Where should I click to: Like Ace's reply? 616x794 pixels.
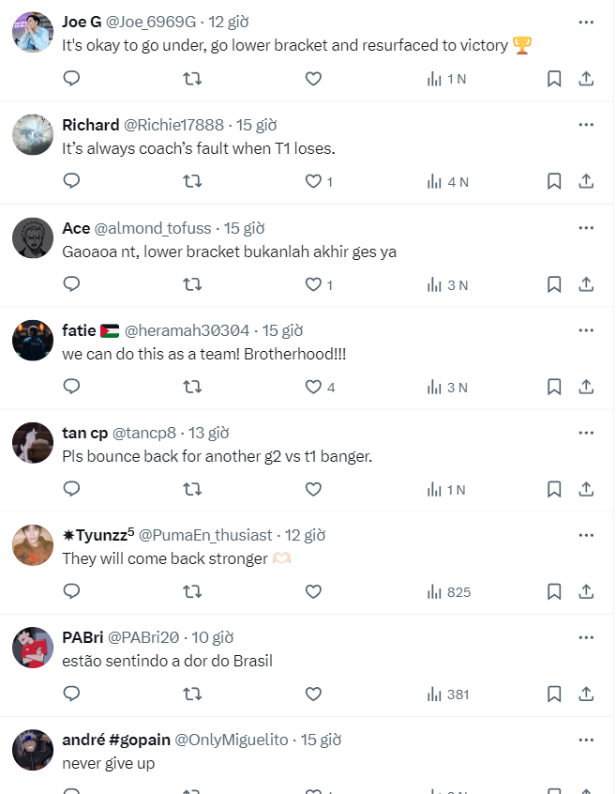pos(313,284)
